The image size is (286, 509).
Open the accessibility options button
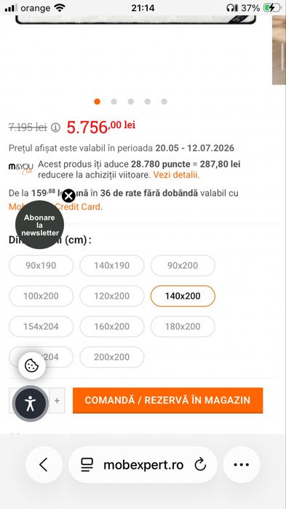(x=31, y=403)
